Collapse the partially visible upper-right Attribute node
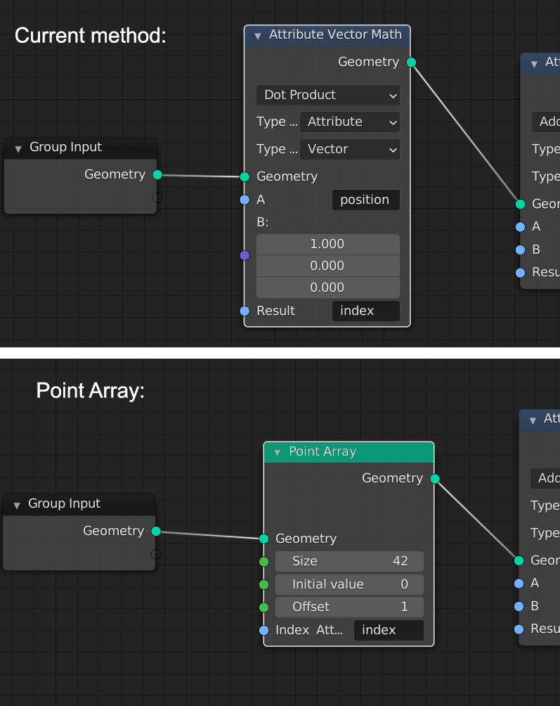560x706 pixels. 534,64
